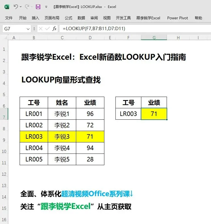Open Insert Function with the fx icon
Viewport: 211px width, 224px height.
[54, 29]
